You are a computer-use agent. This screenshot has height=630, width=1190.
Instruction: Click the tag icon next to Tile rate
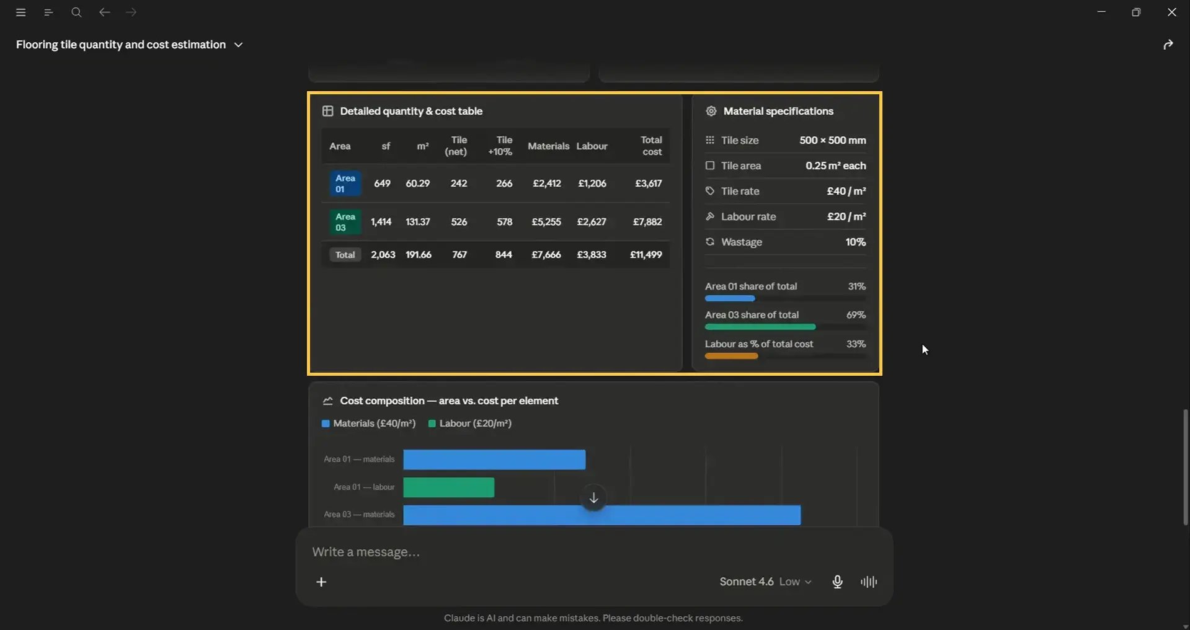pyautogui.click(x=710, y=191)
